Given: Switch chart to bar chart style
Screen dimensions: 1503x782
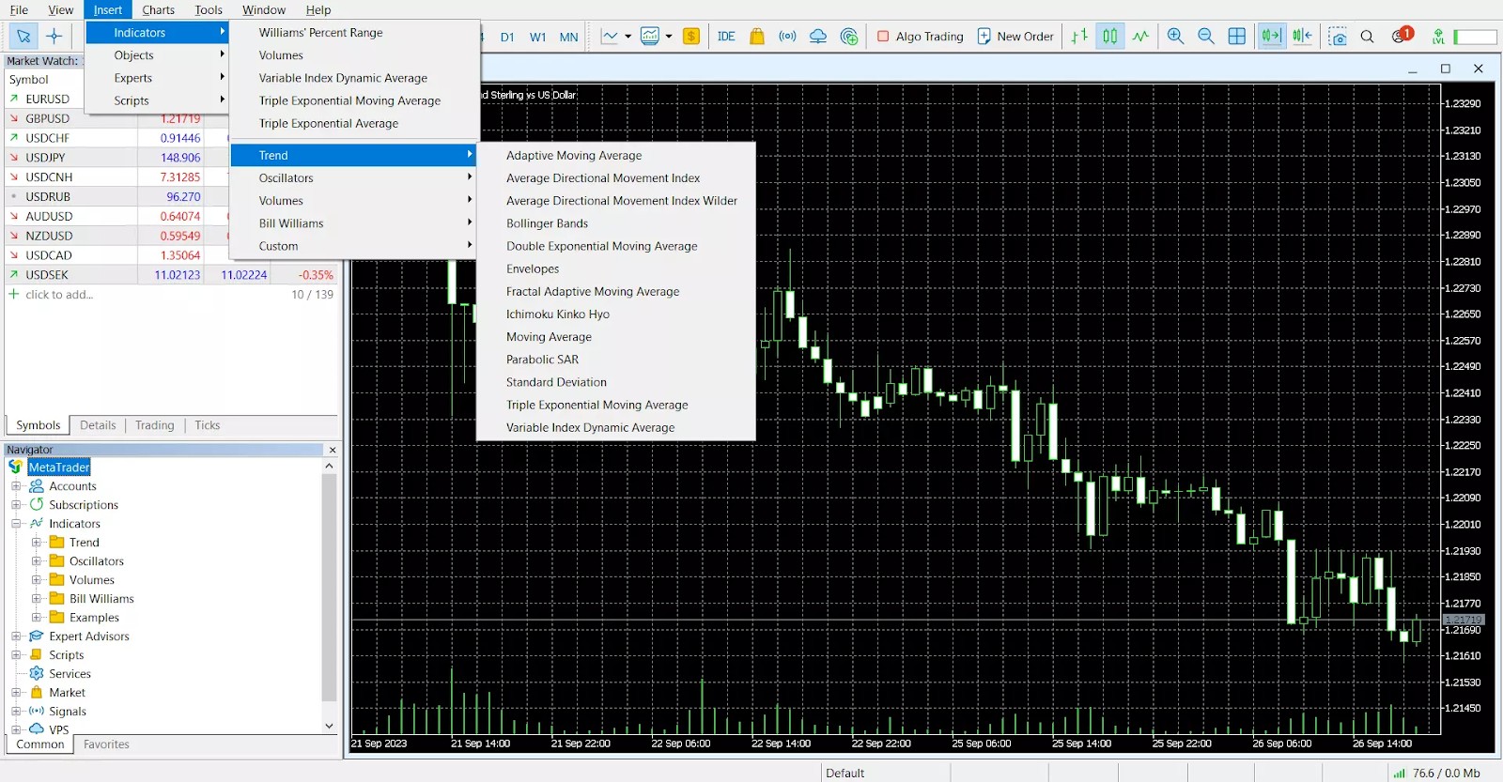Looking at the screenshot, I should pos(1079,37).
